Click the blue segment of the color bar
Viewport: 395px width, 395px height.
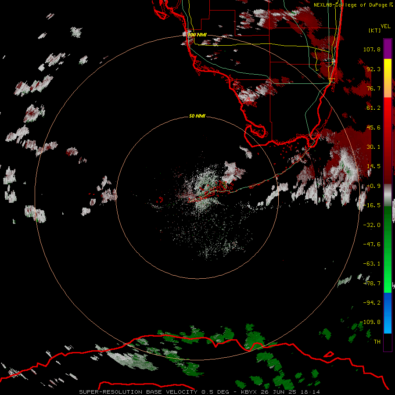point(388,313)
